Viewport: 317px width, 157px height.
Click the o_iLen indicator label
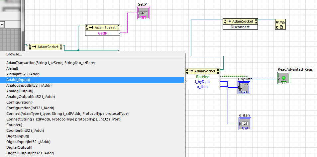click(244, 115)
